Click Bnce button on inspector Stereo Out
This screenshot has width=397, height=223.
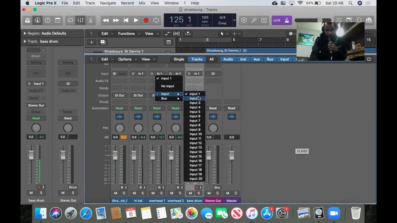click(73, 187)
